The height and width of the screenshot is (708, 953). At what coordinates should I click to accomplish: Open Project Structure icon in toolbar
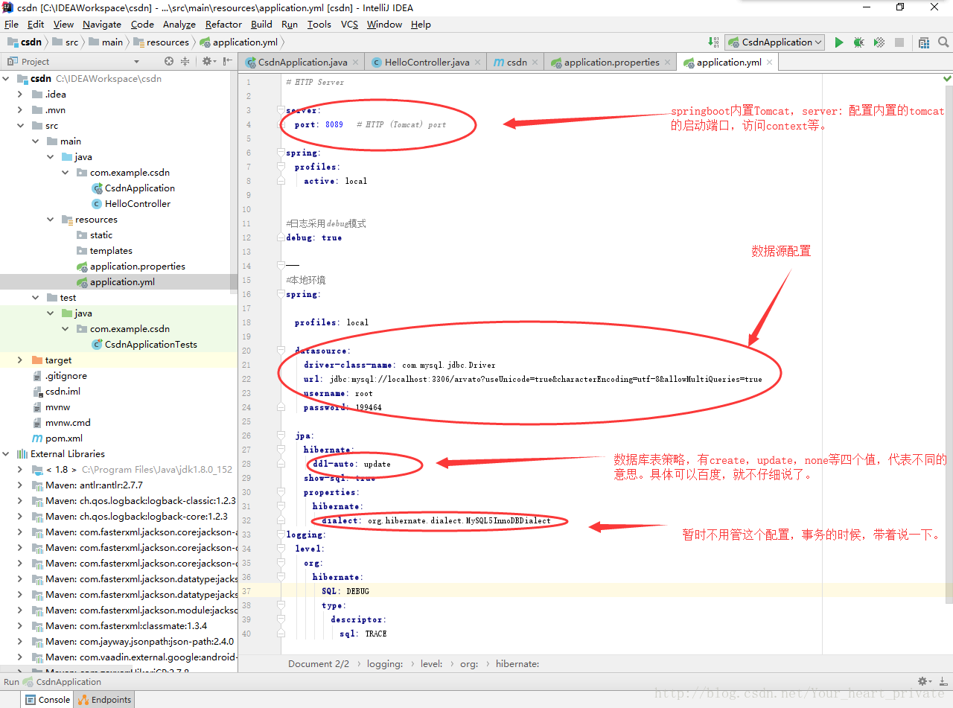coord(924,42)
